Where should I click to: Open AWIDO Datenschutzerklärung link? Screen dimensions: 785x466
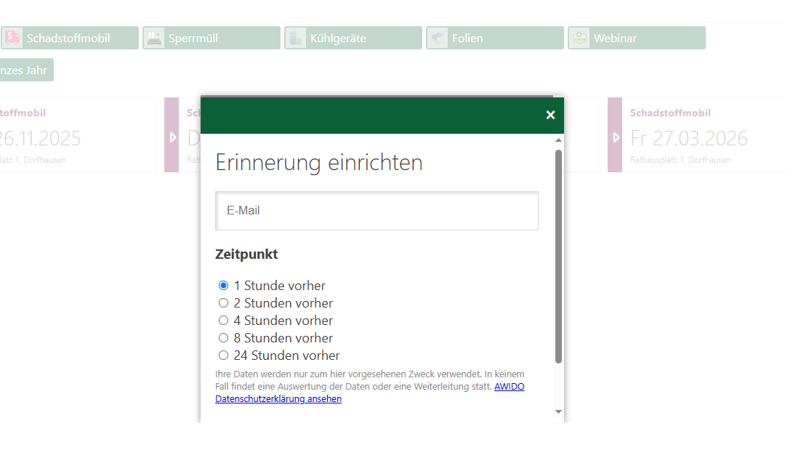pyautogui.click(x=278, y=399)
